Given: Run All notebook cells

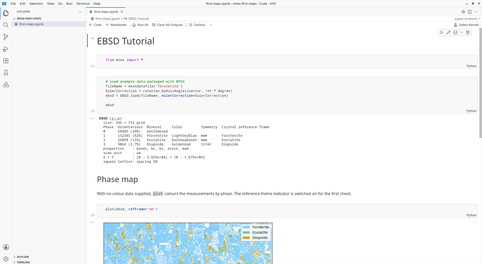Looking at the screenshot, I should point(140,25).
